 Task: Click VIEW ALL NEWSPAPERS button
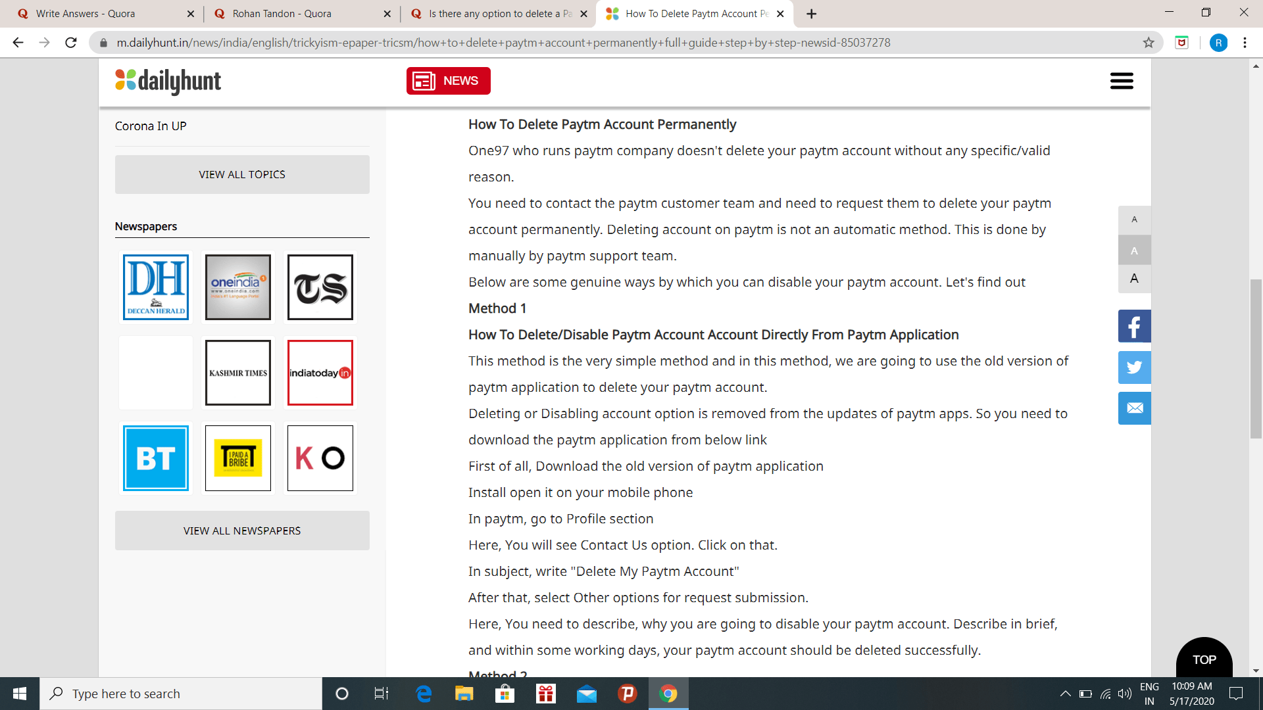click(x=242, y=531)
